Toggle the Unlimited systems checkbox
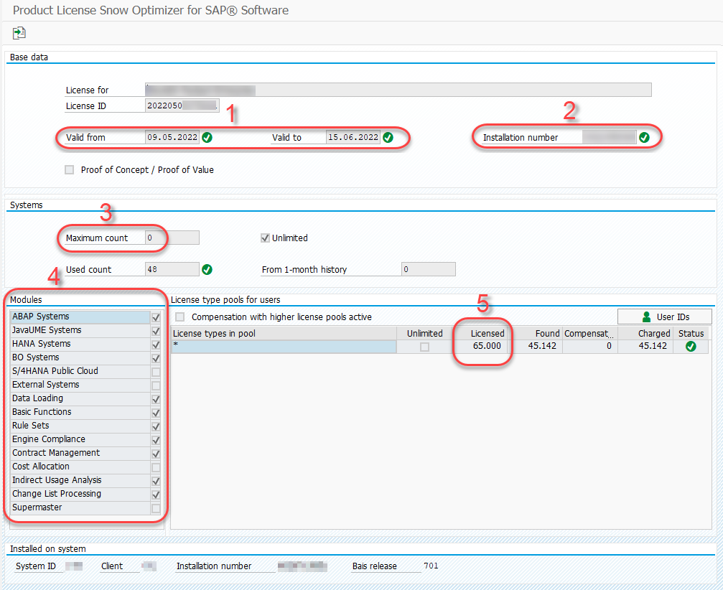Image resolution: width=723 pixels, height=590 pixels. [x=265, y=238]
